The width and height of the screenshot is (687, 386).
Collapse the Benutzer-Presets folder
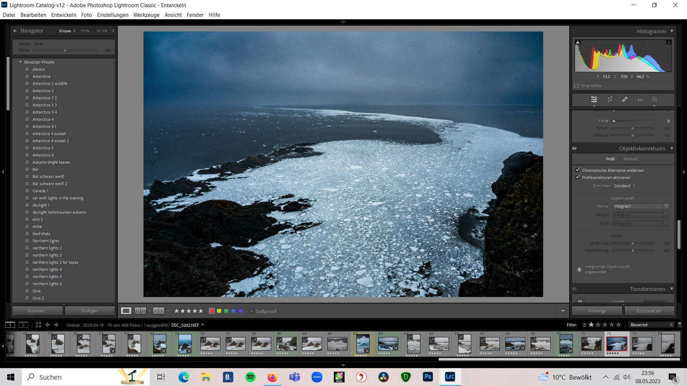point(20,62)
